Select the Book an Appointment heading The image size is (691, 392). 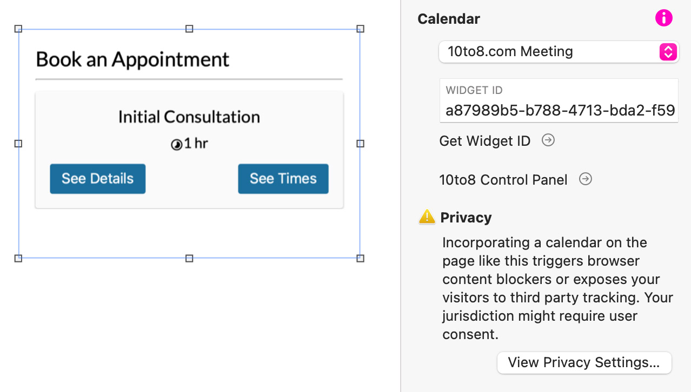pyautogui.click(x=132, y=59)
